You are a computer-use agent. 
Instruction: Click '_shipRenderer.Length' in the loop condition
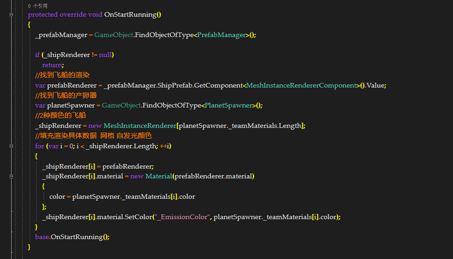pos(121,146)
